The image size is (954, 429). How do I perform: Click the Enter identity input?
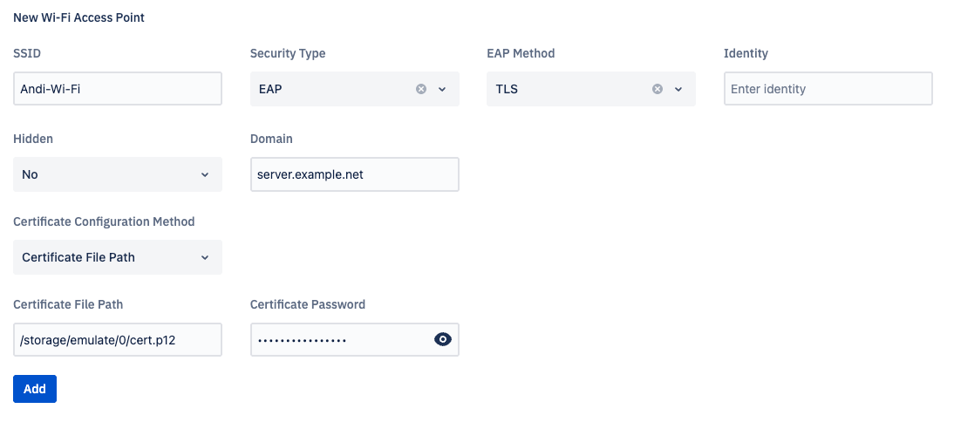(x=828, y=89)
